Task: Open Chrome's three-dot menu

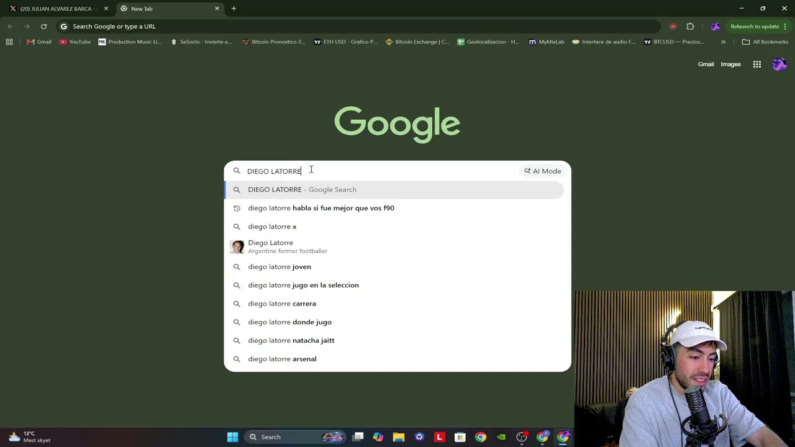Action: click(785, 26)
